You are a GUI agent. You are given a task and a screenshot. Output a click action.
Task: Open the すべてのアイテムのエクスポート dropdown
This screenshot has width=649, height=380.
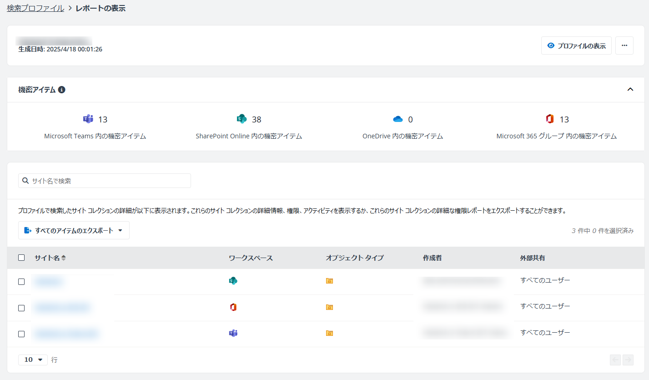(x=74, y=230)
